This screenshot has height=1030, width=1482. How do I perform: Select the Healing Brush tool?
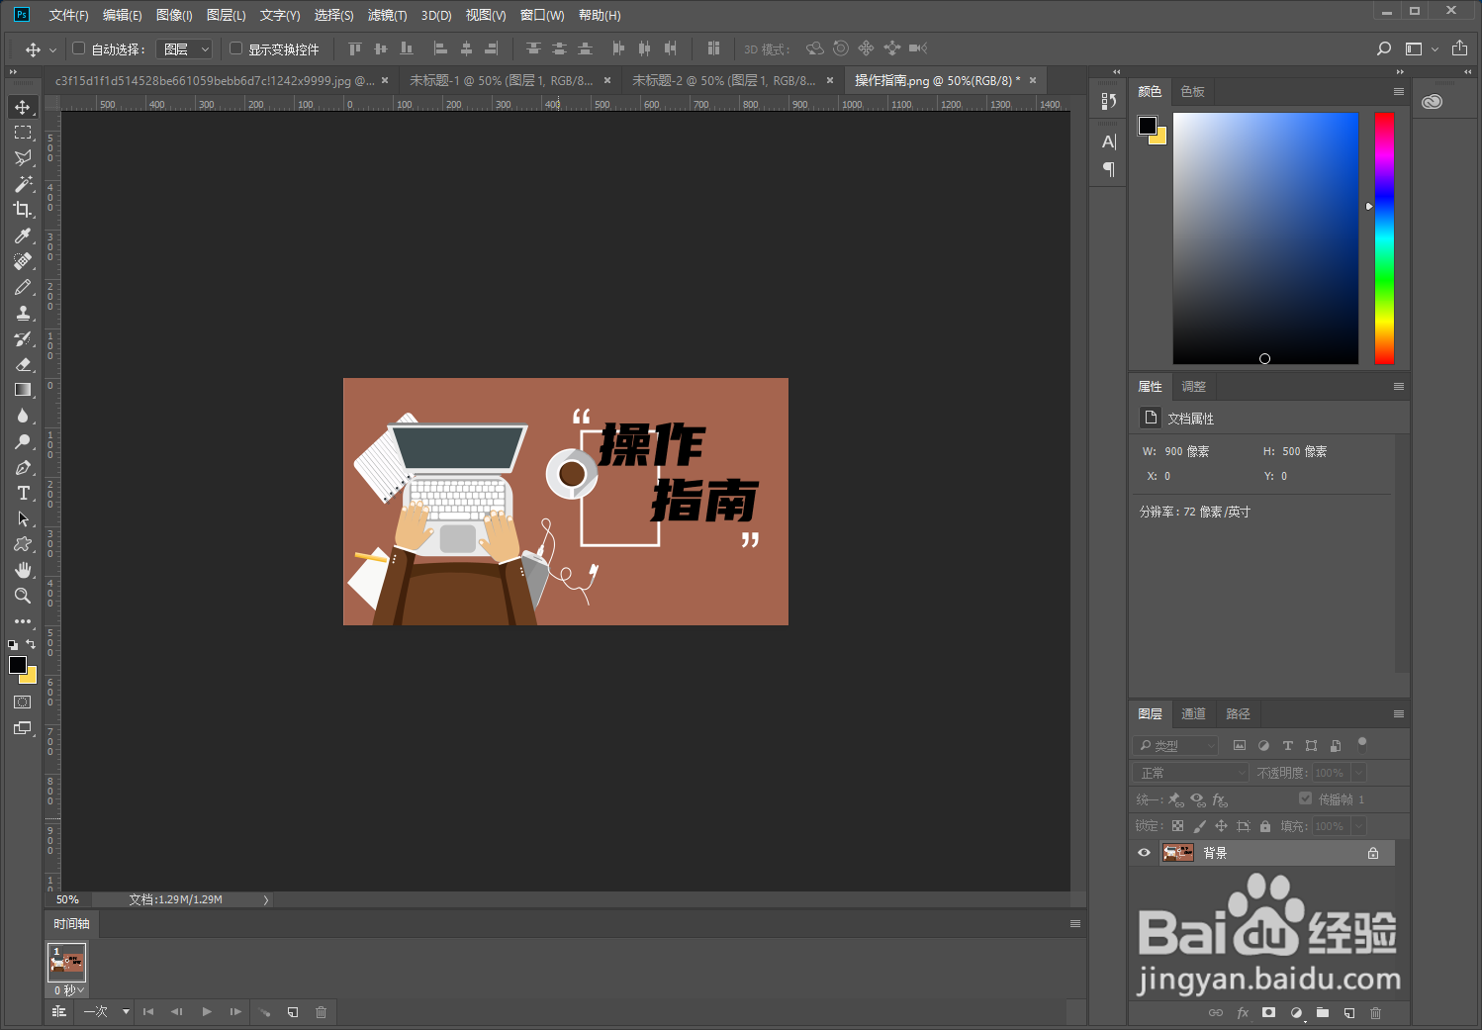pos(23,261)
